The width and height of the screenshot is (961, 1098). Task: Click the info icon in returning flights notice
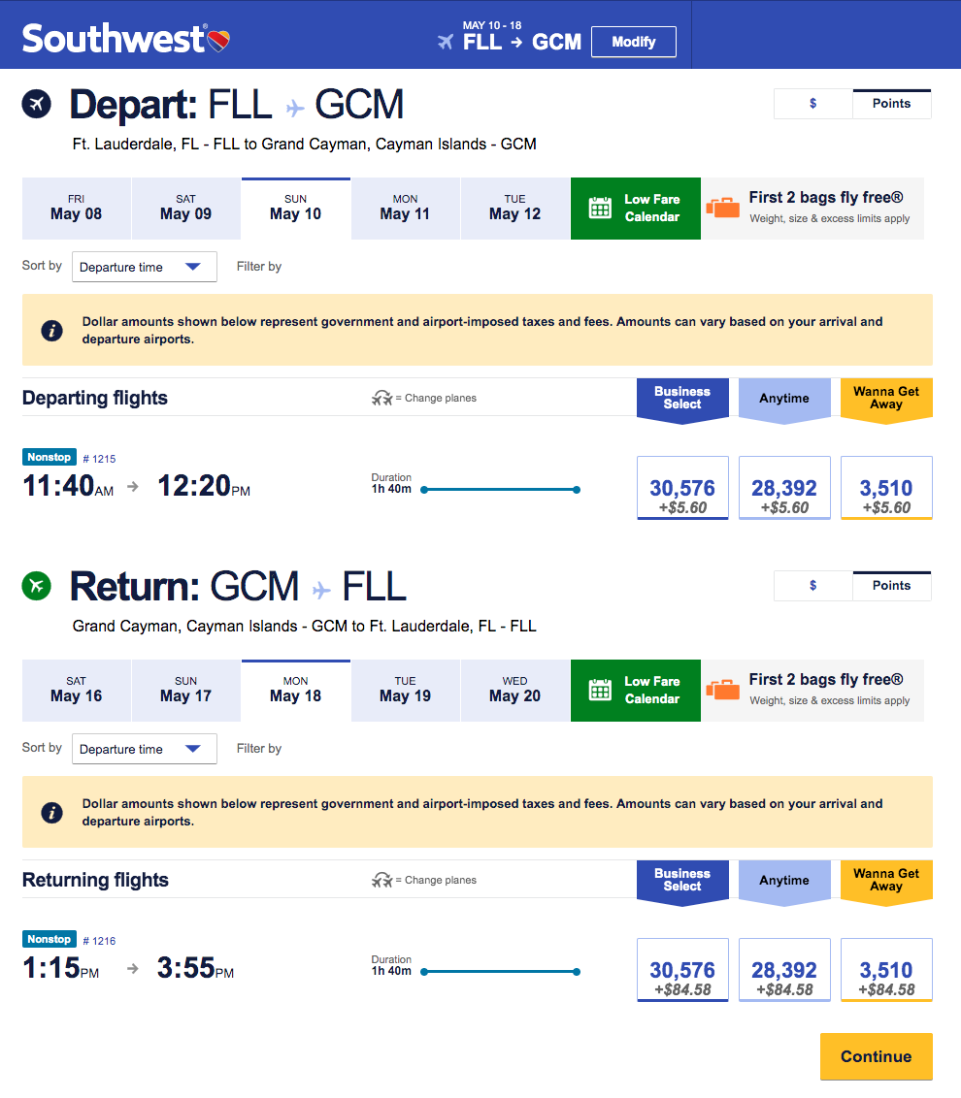(52, 813)
